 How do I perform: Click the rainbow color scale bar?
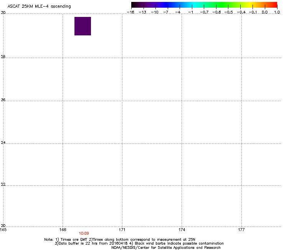pyautogui.click(x=204, y=5)
